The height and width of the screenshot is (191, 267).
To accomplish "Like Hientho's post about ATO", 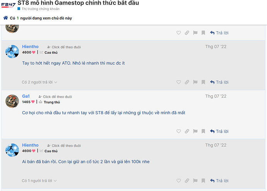I will [178, 82].
